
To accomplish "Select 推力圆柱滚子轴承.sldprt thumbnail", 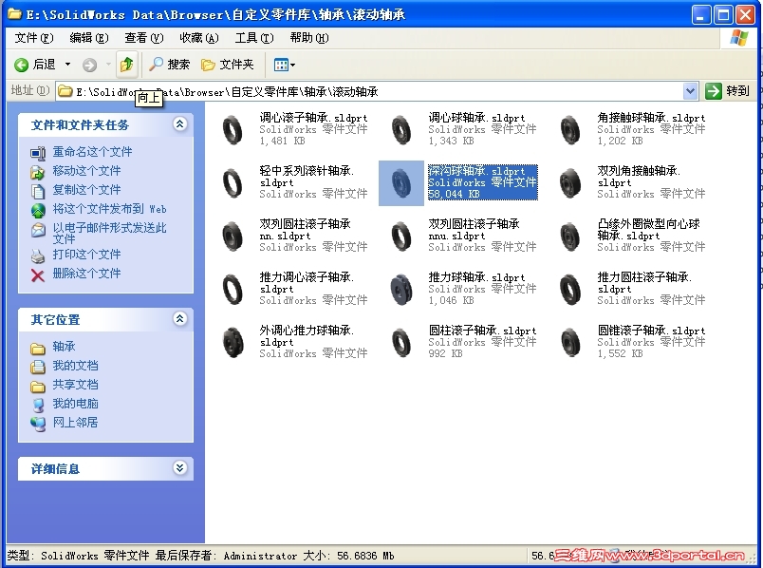I will (570, 290).
